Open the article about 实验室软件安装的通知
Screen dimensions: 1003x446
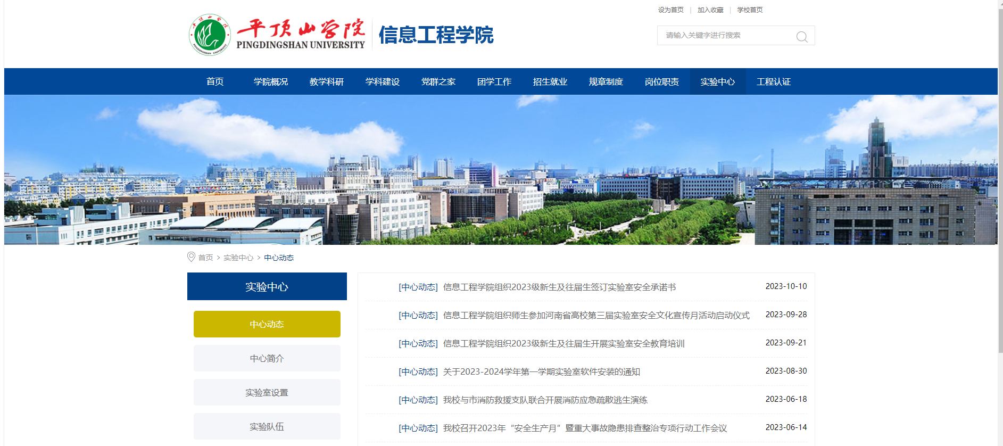pyautogui.click(x=541, y=372)
